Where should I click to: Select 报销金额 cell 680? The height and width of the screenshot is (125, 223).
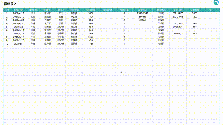click(x=91, y=20)
